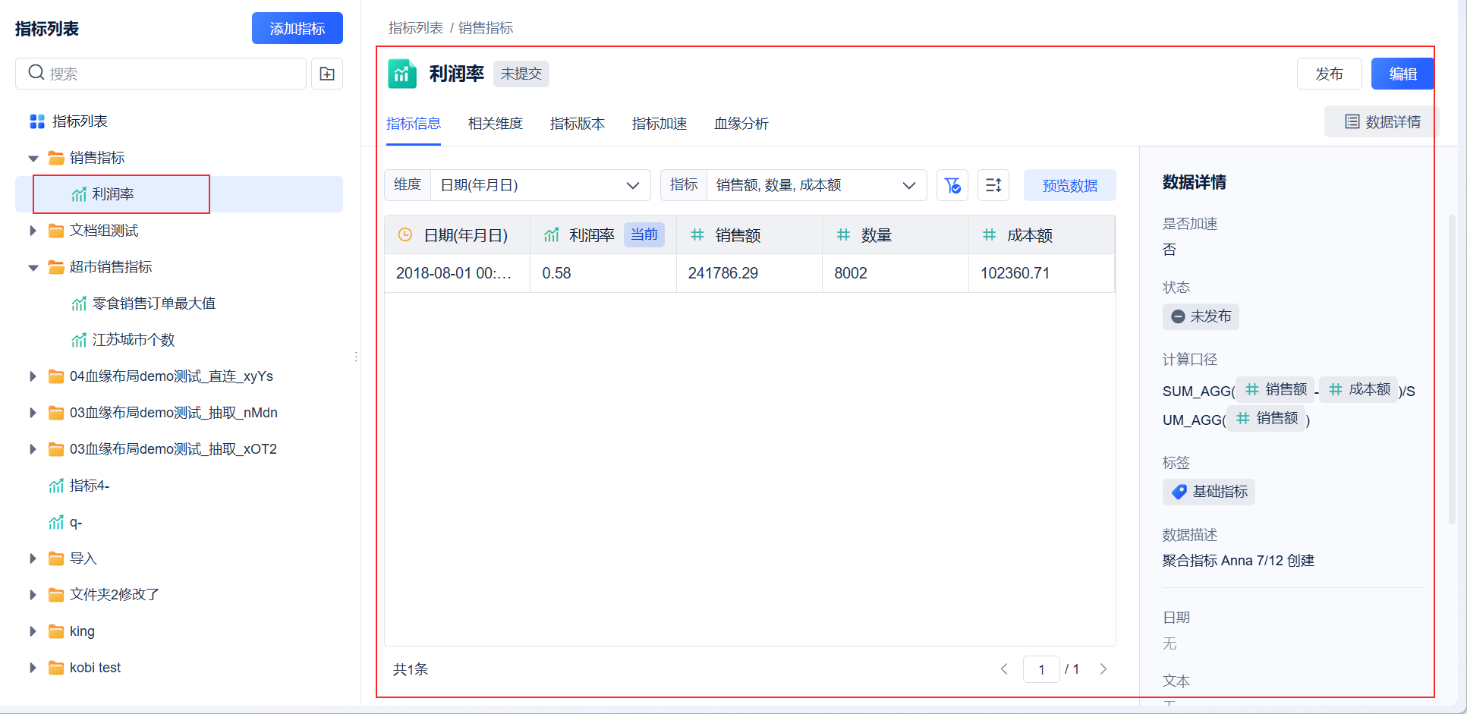The image size is (1467, 714).
Task: Open the 血缘分析 tab
Action: pos(741,124)
